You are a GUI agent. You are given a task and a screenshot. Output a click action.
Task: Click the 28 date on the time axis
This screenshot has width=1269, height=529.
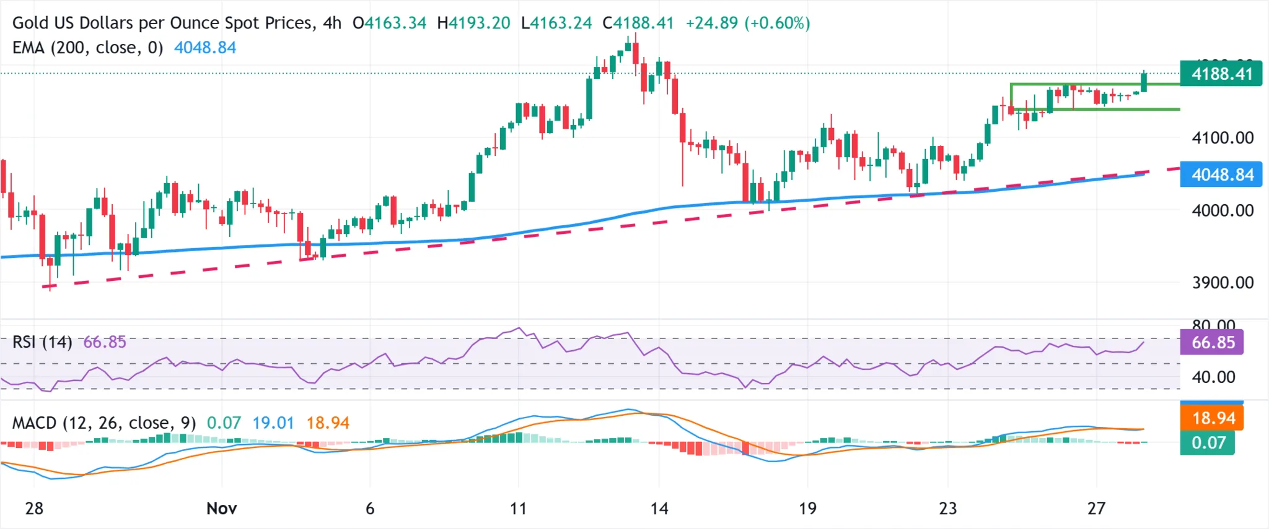click(x=34, y=509)
